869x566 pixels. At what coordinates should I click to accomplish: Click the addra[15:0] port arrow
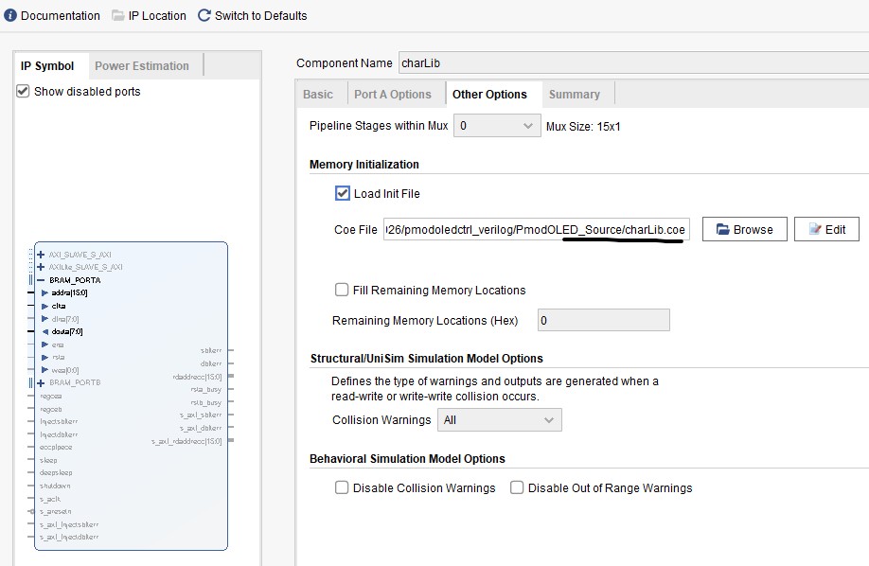tap(44, 292)
